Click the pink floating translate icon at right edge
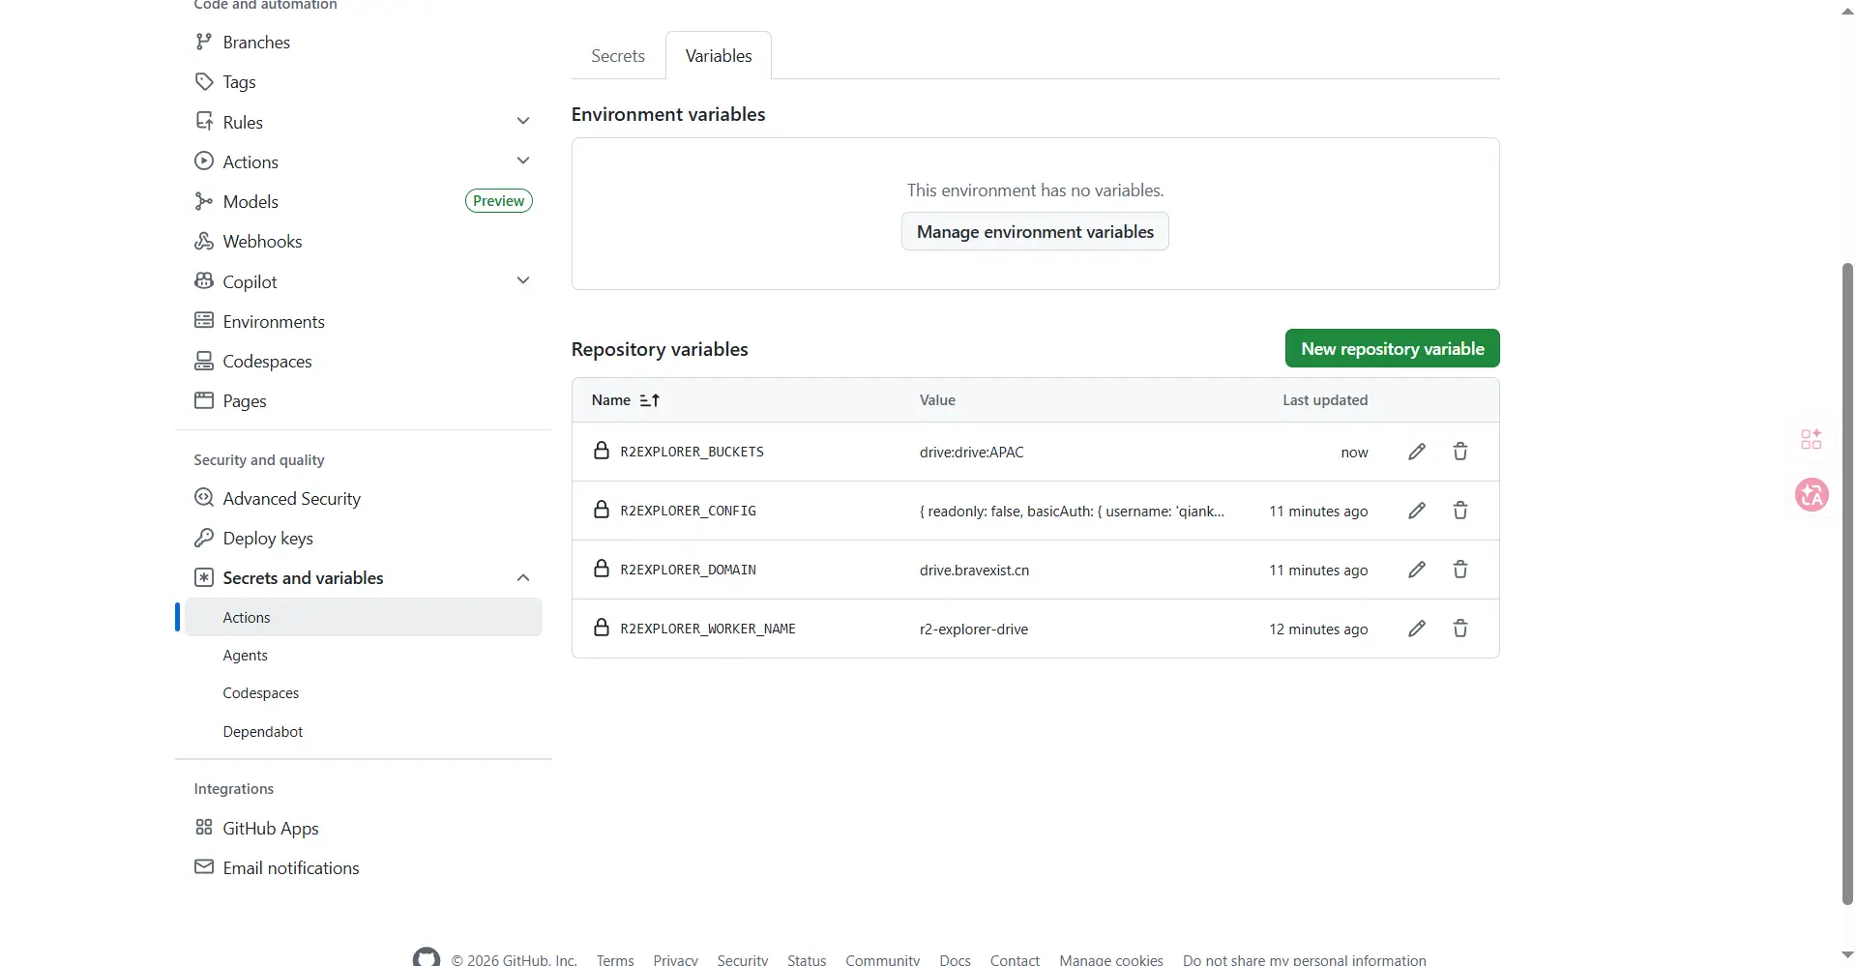The image size is (1857, 966). pyautogui.click(x=1812, y=495)
